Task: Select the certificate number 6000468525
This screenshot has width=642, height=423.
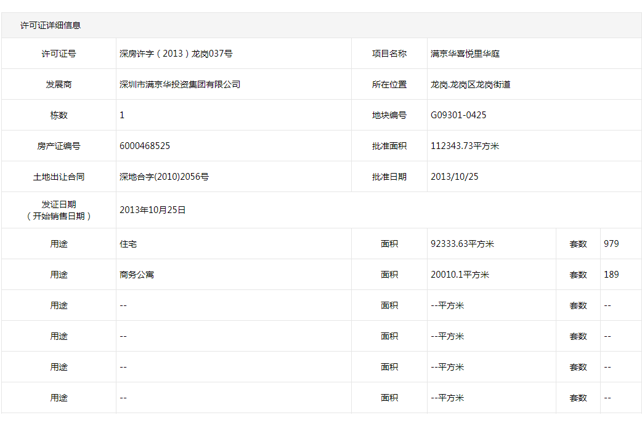Action: click(x=145, y=146)
